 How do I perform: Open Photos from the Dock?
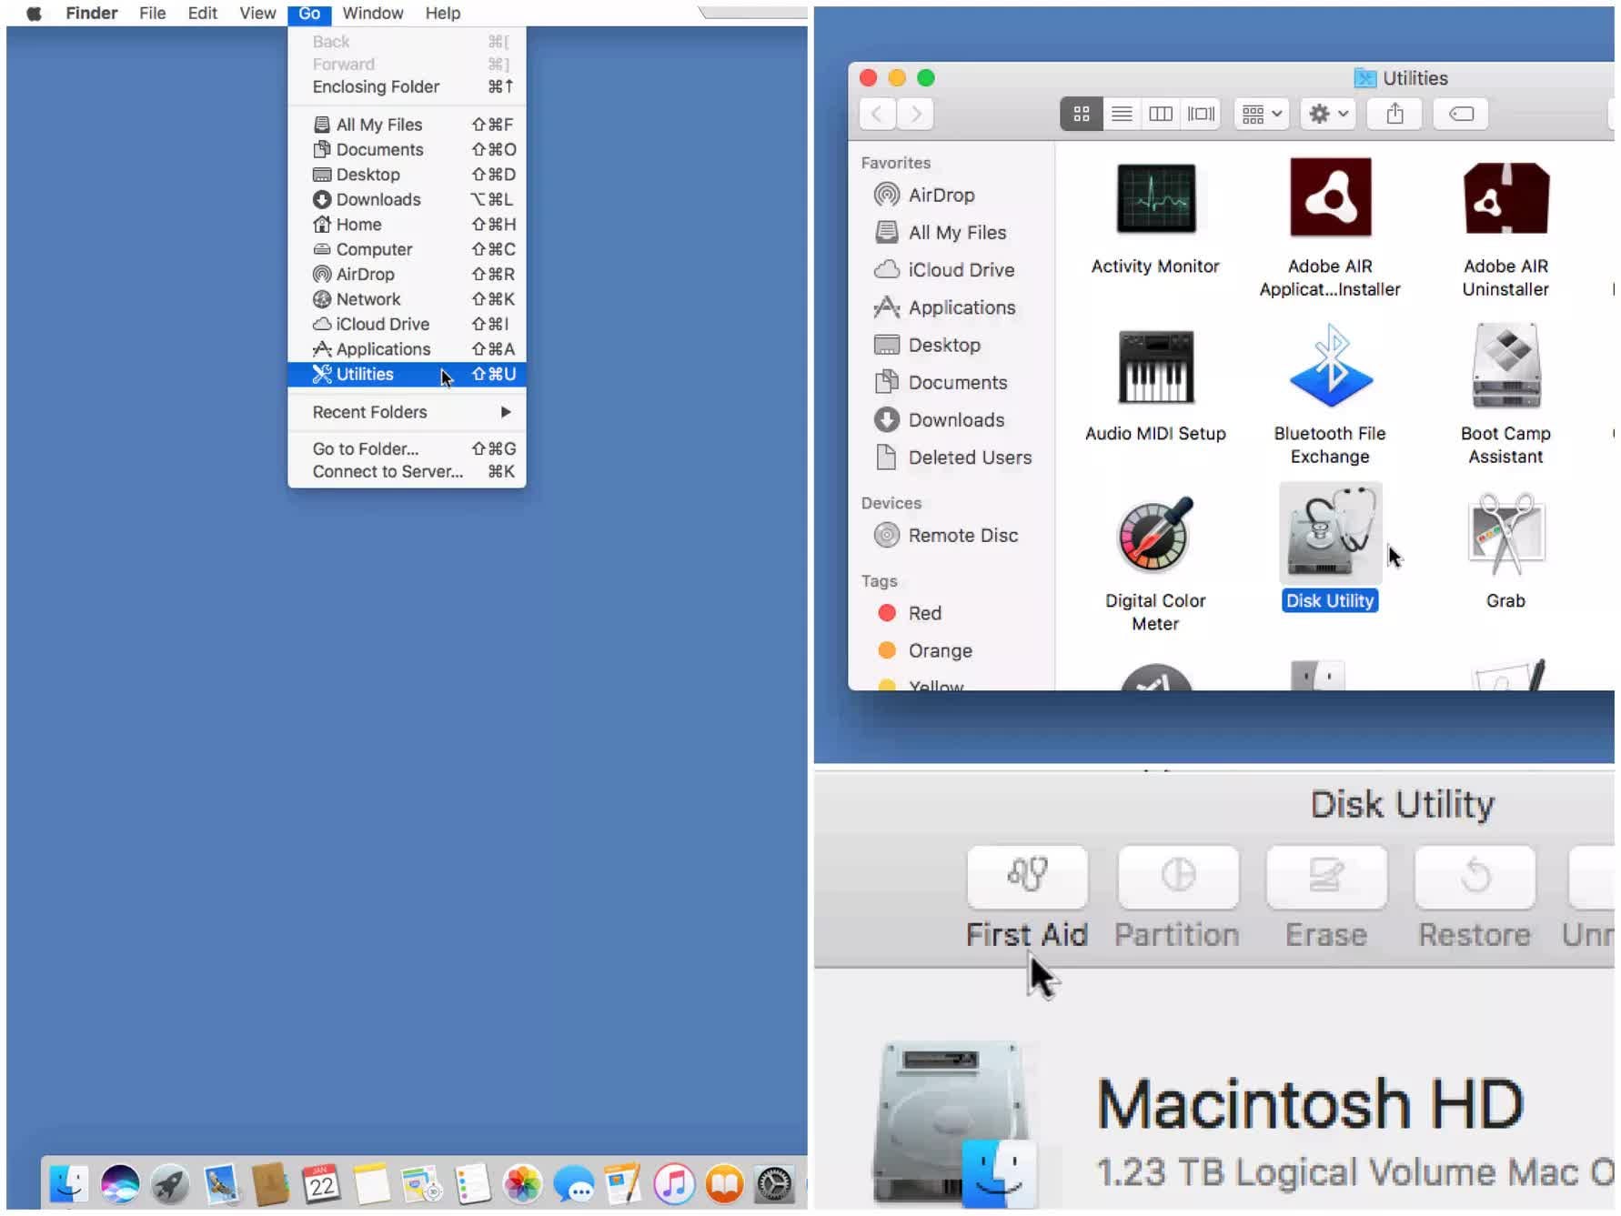[x=523, y=1183]
